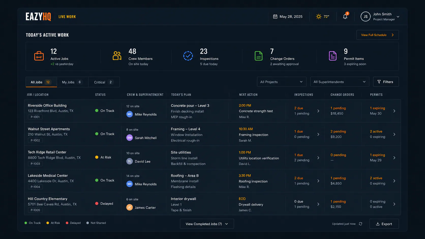Click the Active Jobs toolbox icon

point(39,56)
